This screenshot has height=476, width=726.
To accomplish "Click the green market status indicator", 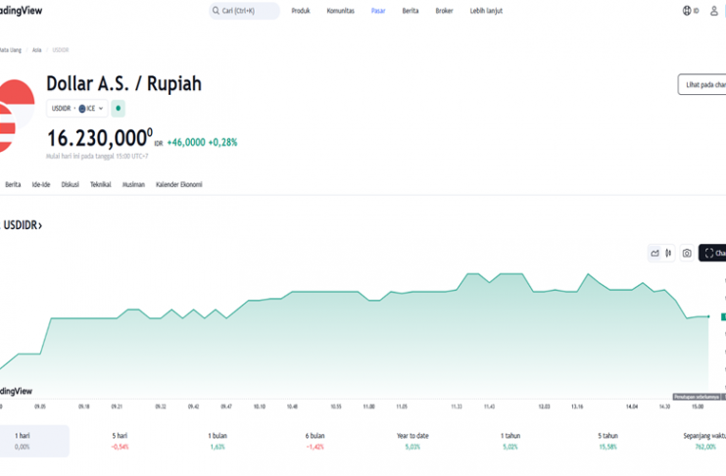I will pos(119,109).
